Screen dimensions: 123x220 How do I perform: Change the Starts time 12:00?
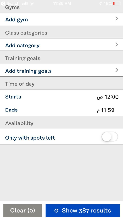pos(108,97)
